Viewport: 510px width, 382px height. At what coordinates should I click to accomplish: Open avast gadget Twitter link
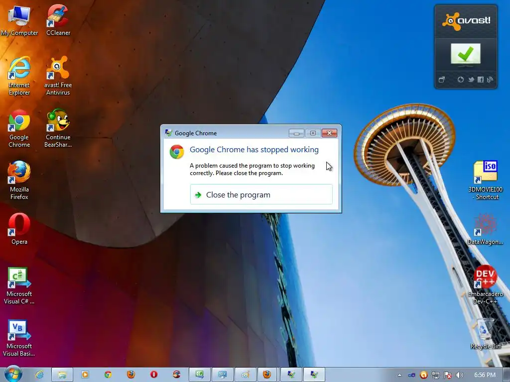(x=471, y=80)
